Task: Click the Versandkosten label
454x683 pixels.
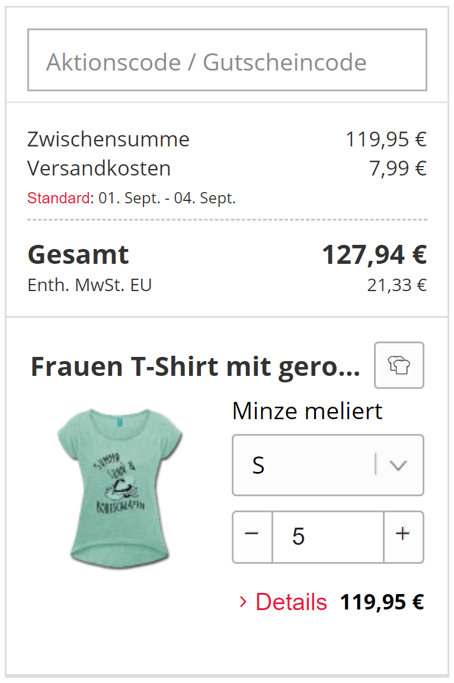Action: (99, 168)
